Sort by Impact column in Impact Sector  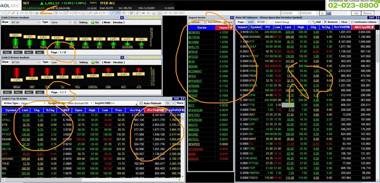click(x=224, y=27)
